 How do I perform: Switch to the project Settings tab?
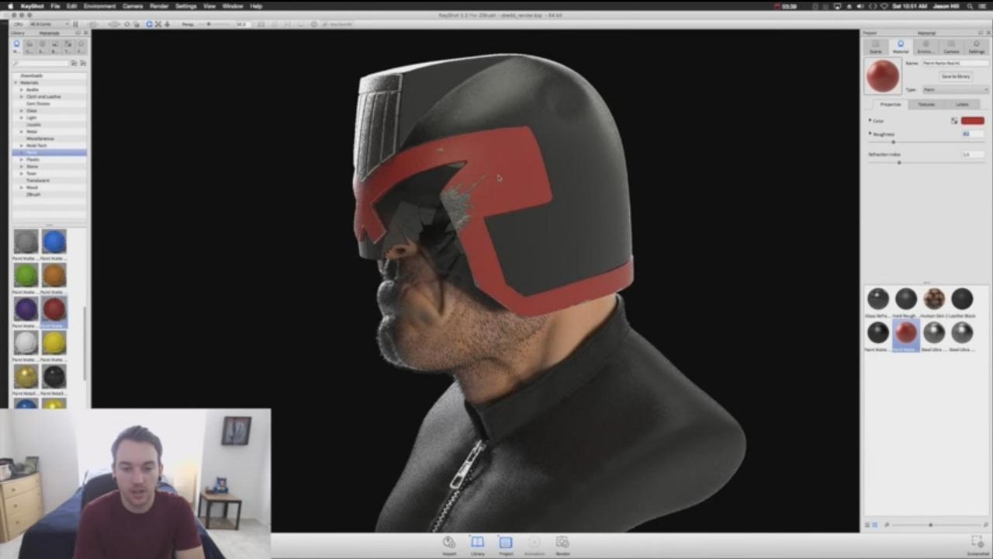pyautogui.click(x=976, y=47)
